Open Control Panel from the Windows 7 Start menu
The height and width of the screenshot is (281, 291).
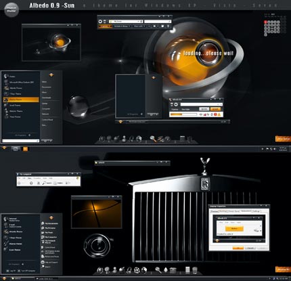click(x=47, y=120)
